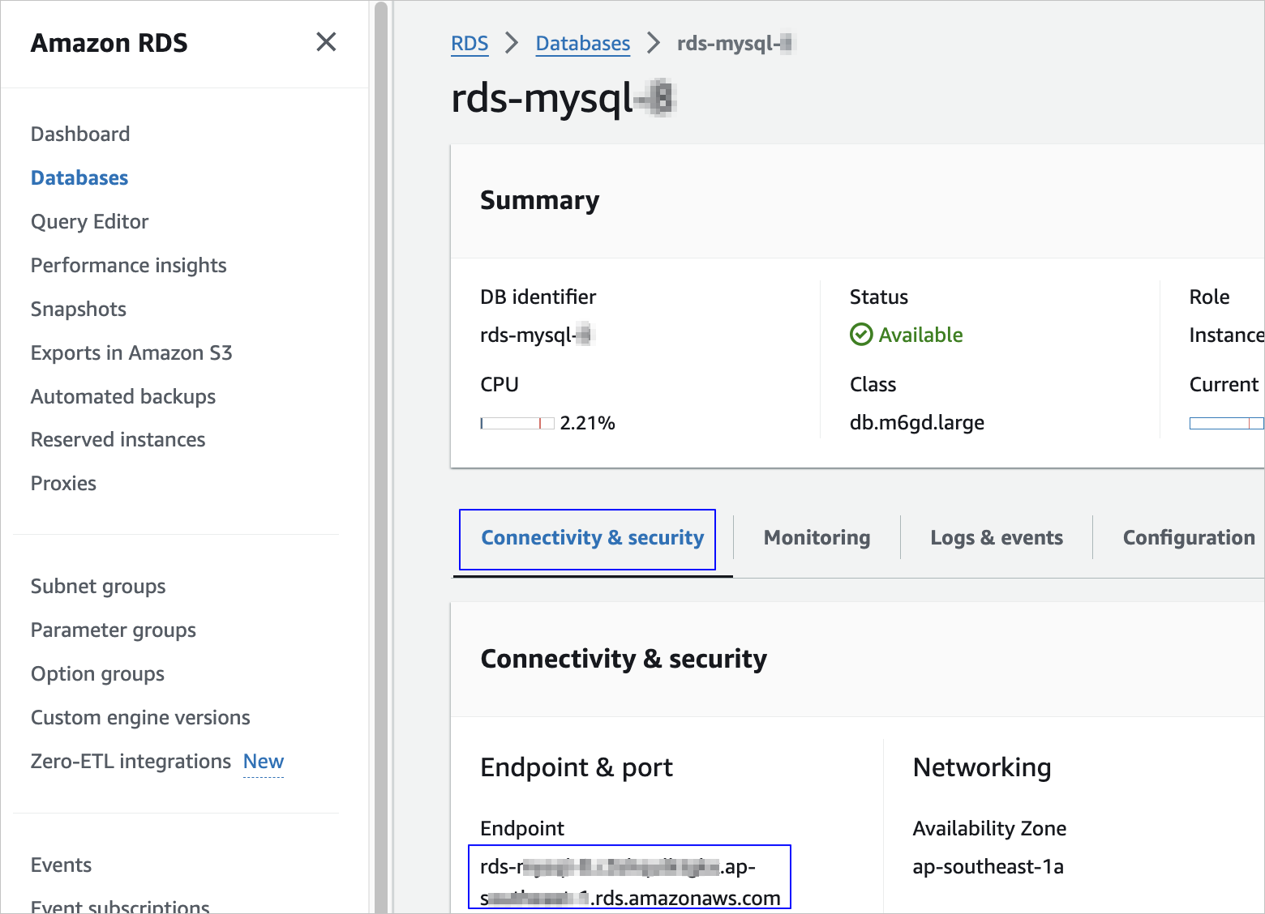Open the Logs & events tab
This screenshot has height=914, width=1265.
point(997,537)
